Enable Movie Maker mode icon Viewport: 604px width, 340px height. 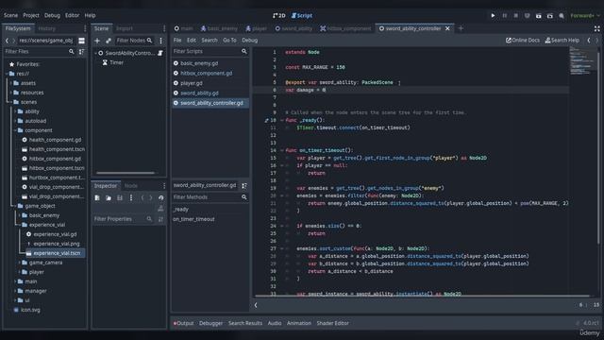pyautogui.click(x=562, y=16)
